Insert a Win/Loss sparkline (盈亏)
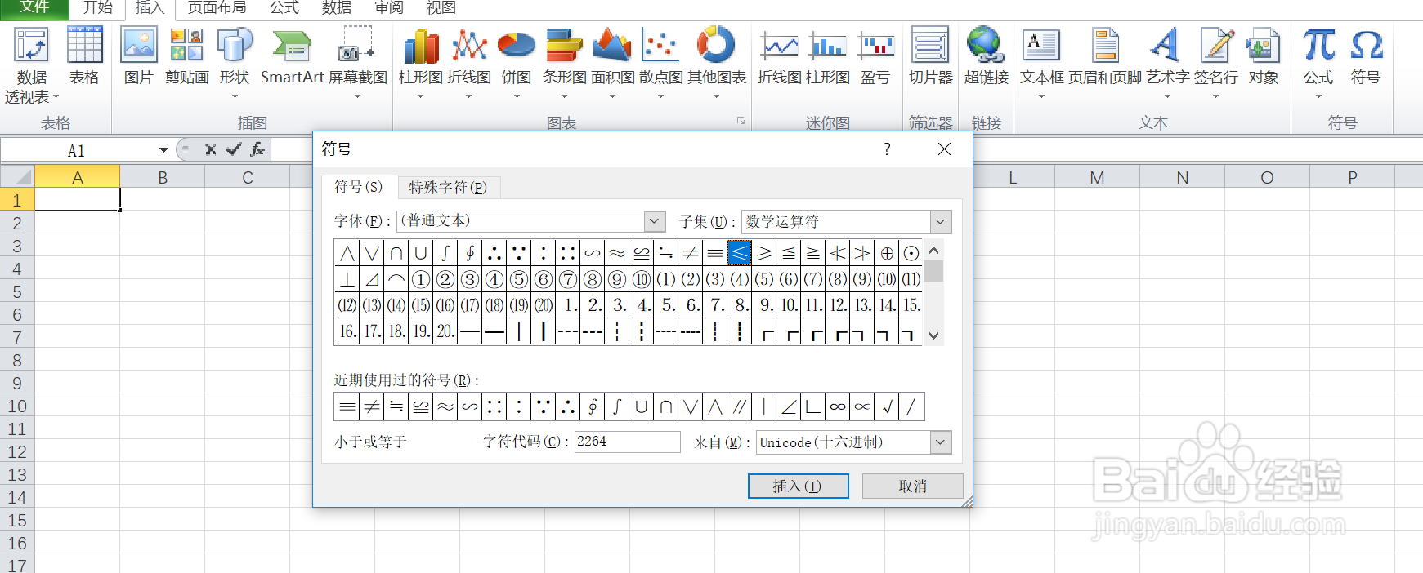The width and height of the screenshot is (1423, 573). click(875, 56)
